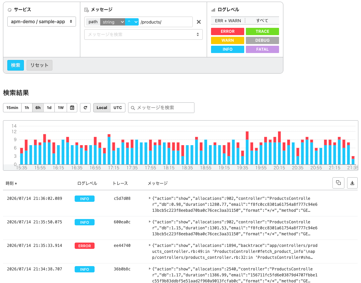Select the 6h time range
Image resolution: width=361 pixels, height=283 pixels.
[38, 108]
